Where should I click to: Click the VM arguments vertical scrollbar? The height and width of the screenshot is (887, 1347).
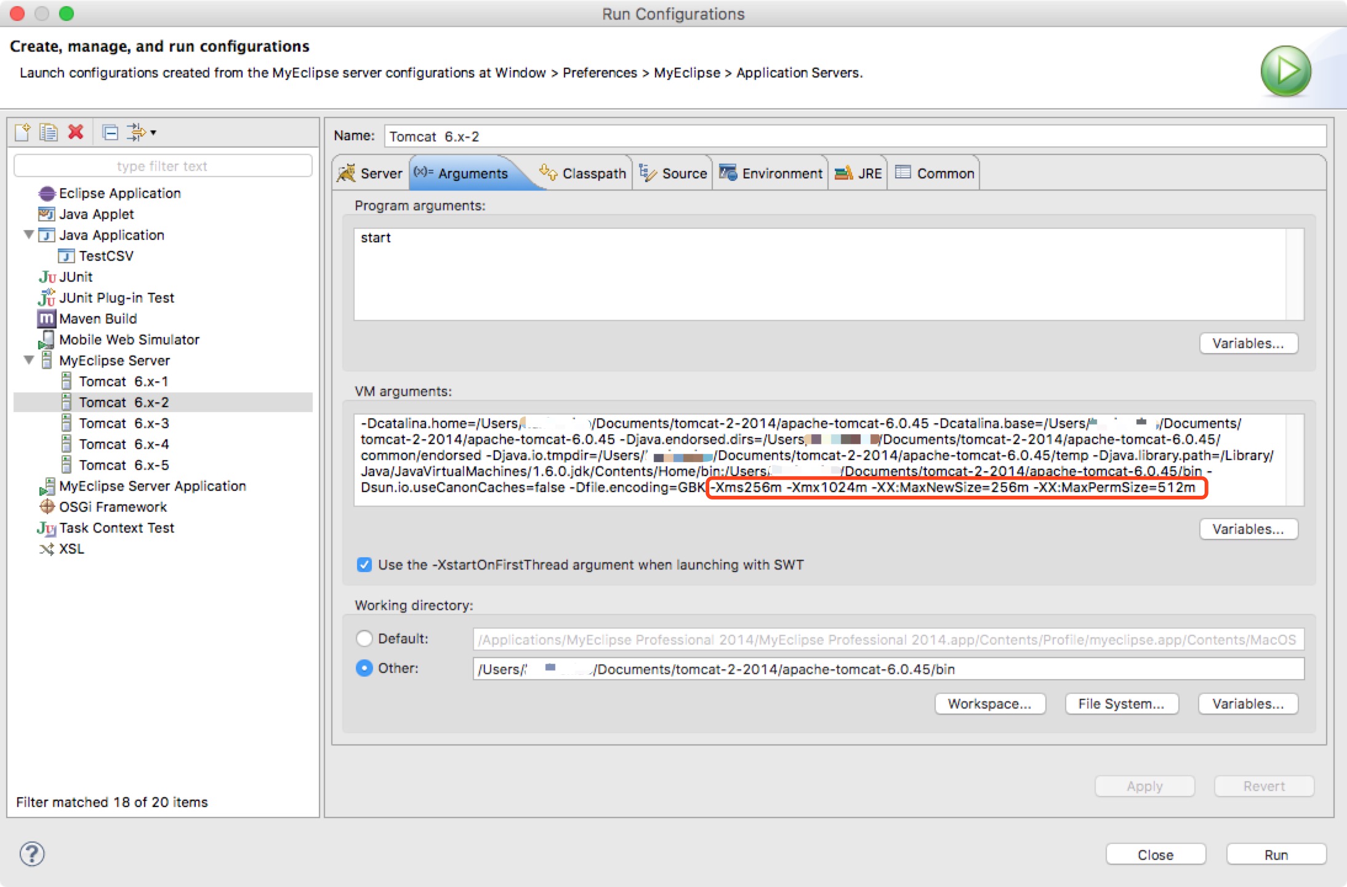pyautogui.click(x=1295, y=460)
